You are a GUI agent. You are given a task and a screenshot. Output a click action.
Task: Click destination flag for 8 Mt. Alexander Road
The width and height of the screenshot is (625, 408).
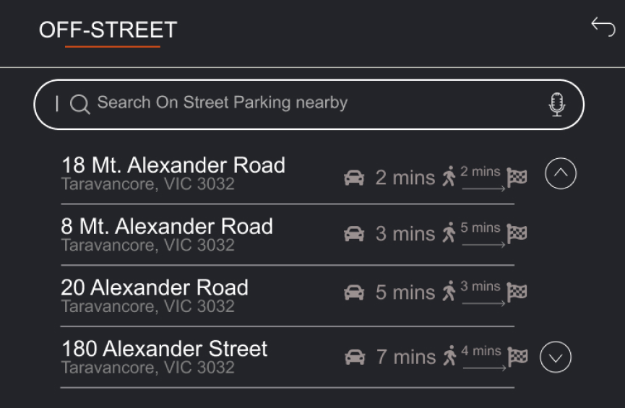517,233
